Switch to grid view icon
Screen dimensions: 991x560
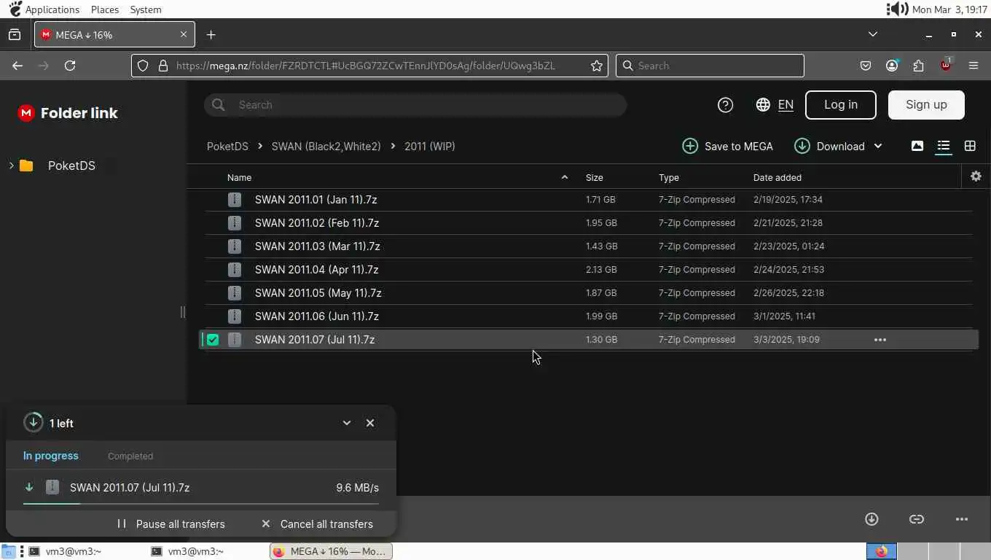(970, 146)
